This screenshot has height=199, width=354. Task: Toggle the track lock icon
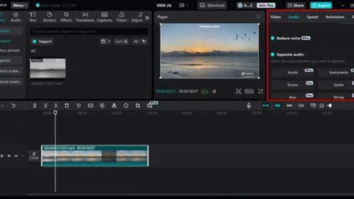click(x=2, y=156)
